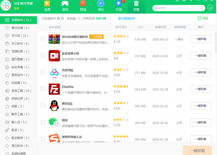The height and width of the screenshot is (155, 217).
Task: Open the 升级 upgrade tab
Action: 118,6
